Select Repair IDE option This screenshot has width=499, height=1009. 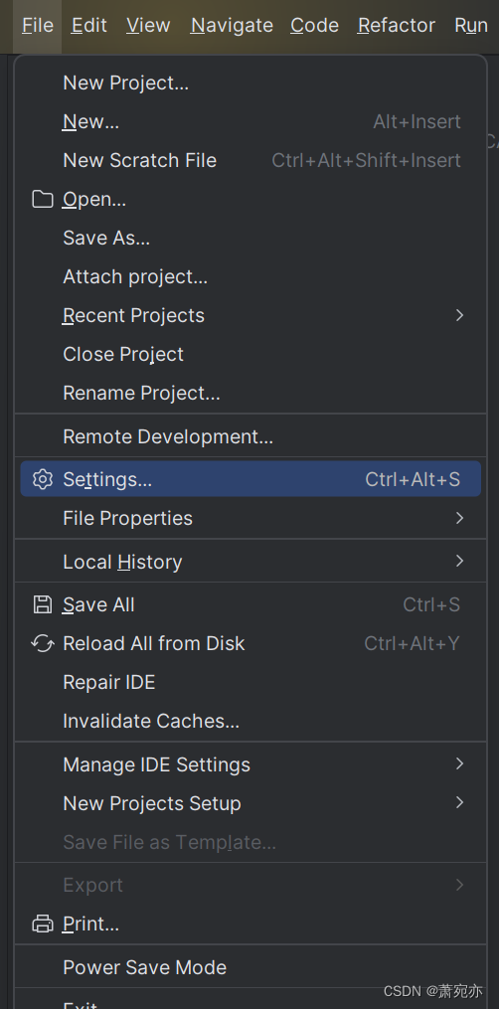250,682
